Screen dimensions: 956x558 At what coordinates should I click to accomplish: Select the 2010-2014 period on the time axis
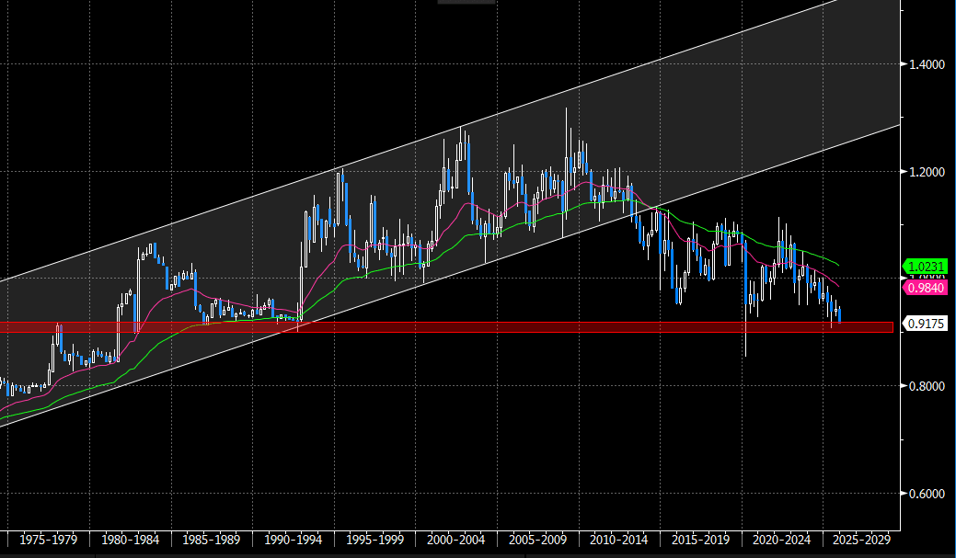click(618, 541)
